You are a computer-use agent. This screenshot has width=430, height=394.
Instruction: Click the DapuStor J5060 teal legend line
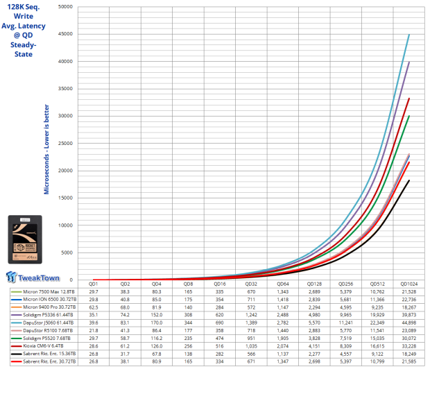click(16, 323)
